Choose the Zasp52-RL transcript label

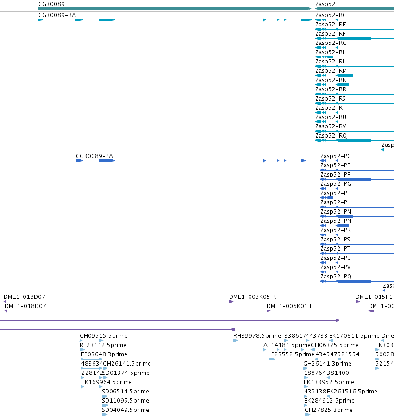(x=331, y=62)
